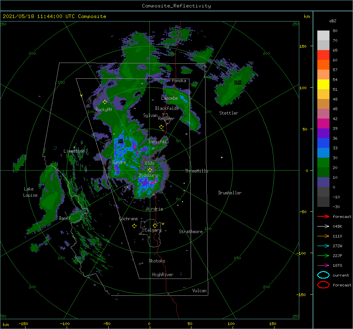Click the Ponoka city label
The height and width of the screenshot is (329, 353).
click(x=179, y=81)
